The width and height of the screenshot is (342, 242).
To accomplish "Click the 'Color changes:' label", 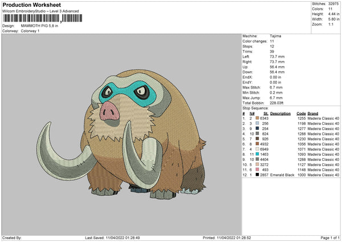I will [x=255, y=41].
